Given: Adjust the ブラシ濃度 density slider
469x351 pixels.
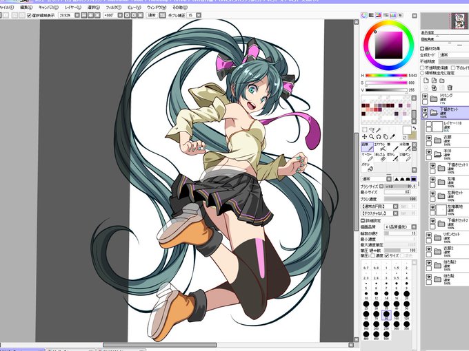Looking at the screenshot, I should [401, 199].
